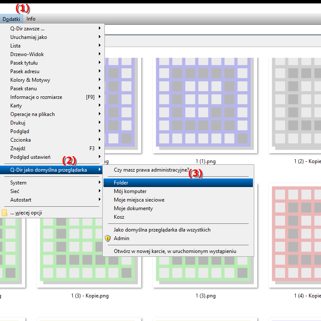Select the '1 (3).png' green thumbnail
The height and width of the screenshot is (321, 321).
205,272
